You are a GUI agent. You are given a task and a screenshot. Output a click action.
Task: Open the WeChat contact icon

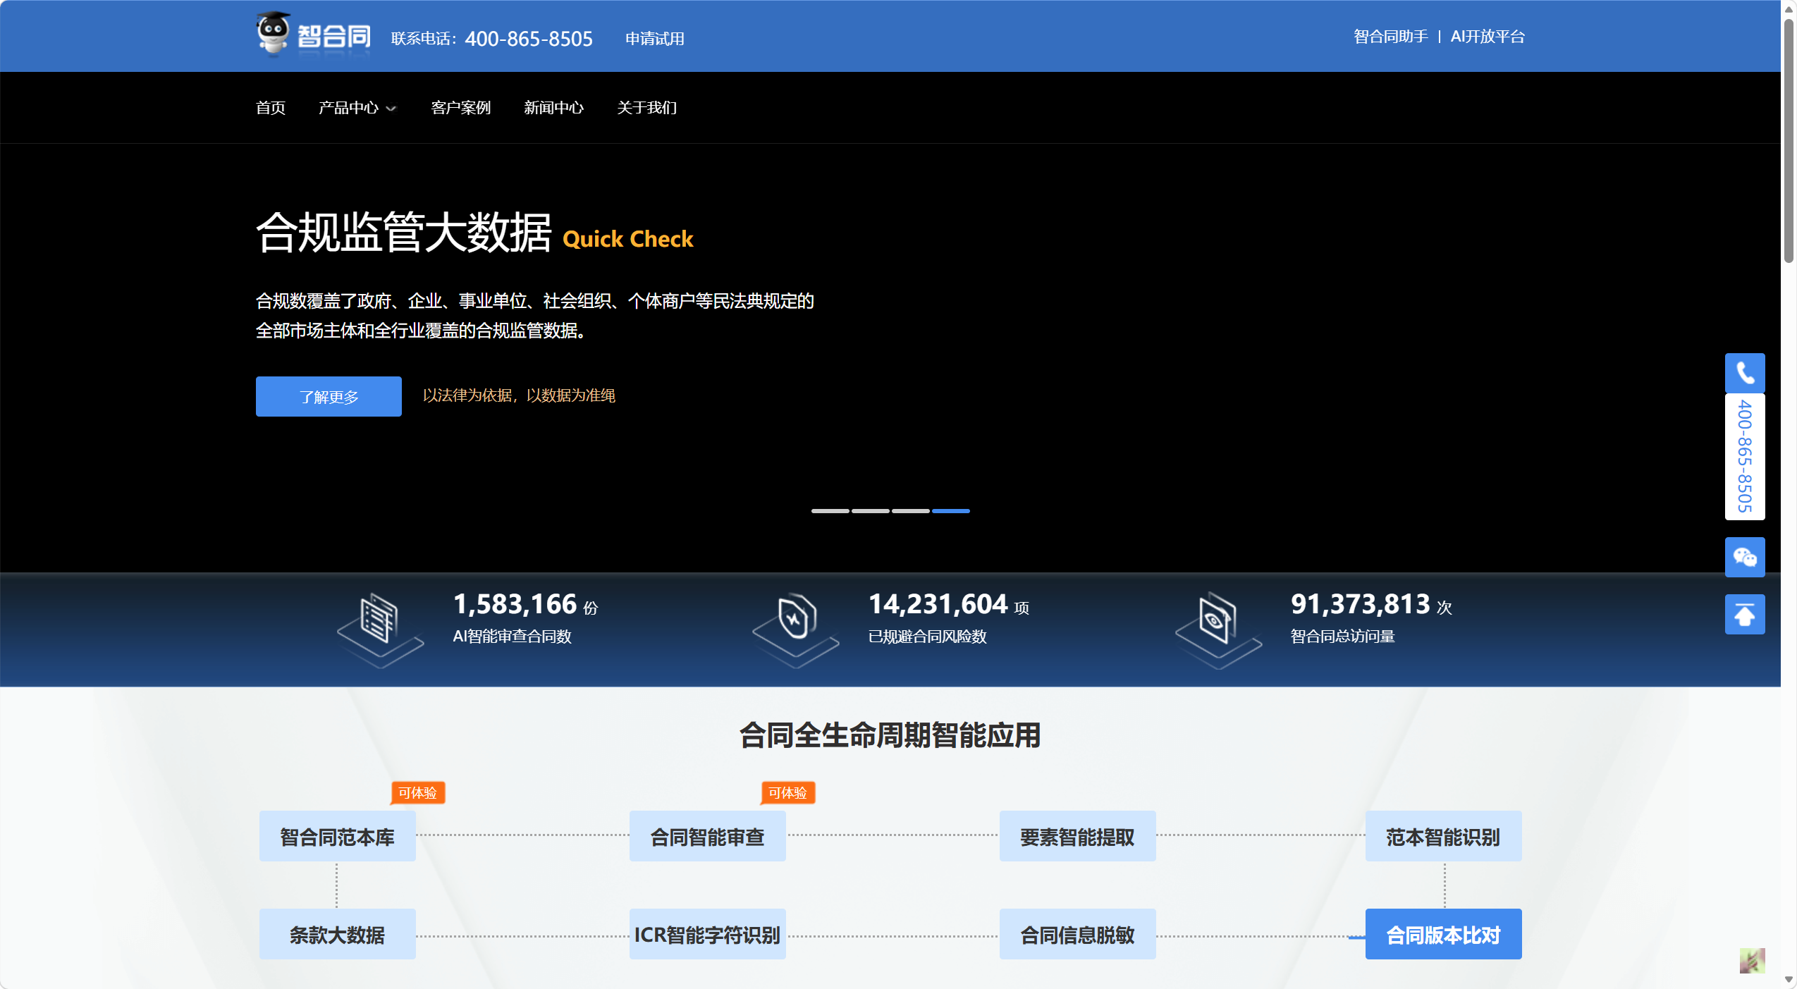click(x=1745, y=558)
